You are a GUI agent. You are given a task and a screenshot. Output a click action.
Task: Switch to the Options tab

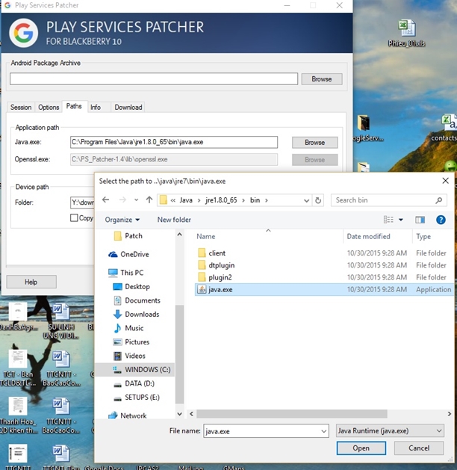(49, 108)
